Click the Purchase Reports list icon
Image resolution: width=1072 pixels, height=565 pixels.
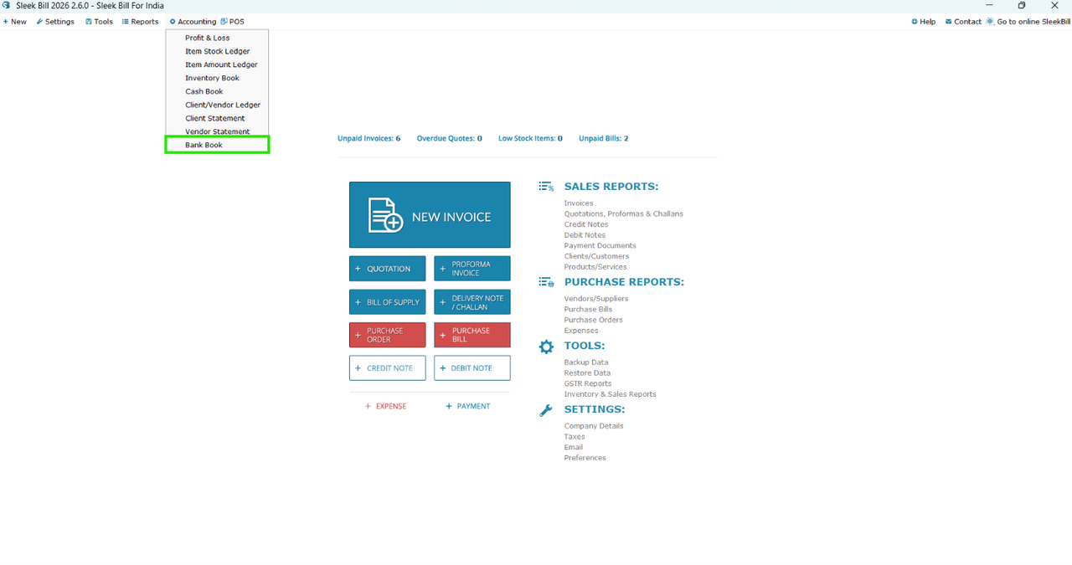[546, 282]
